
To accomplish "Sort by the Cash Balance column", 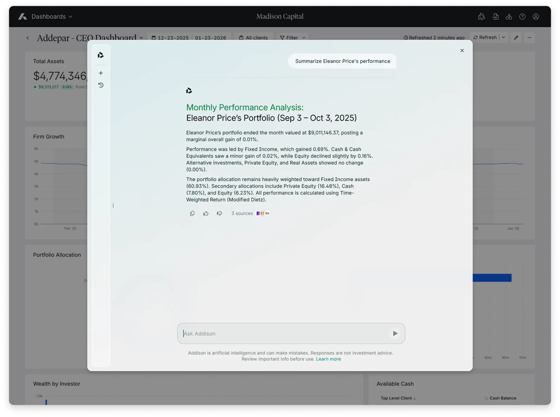I will coord(501,398).
